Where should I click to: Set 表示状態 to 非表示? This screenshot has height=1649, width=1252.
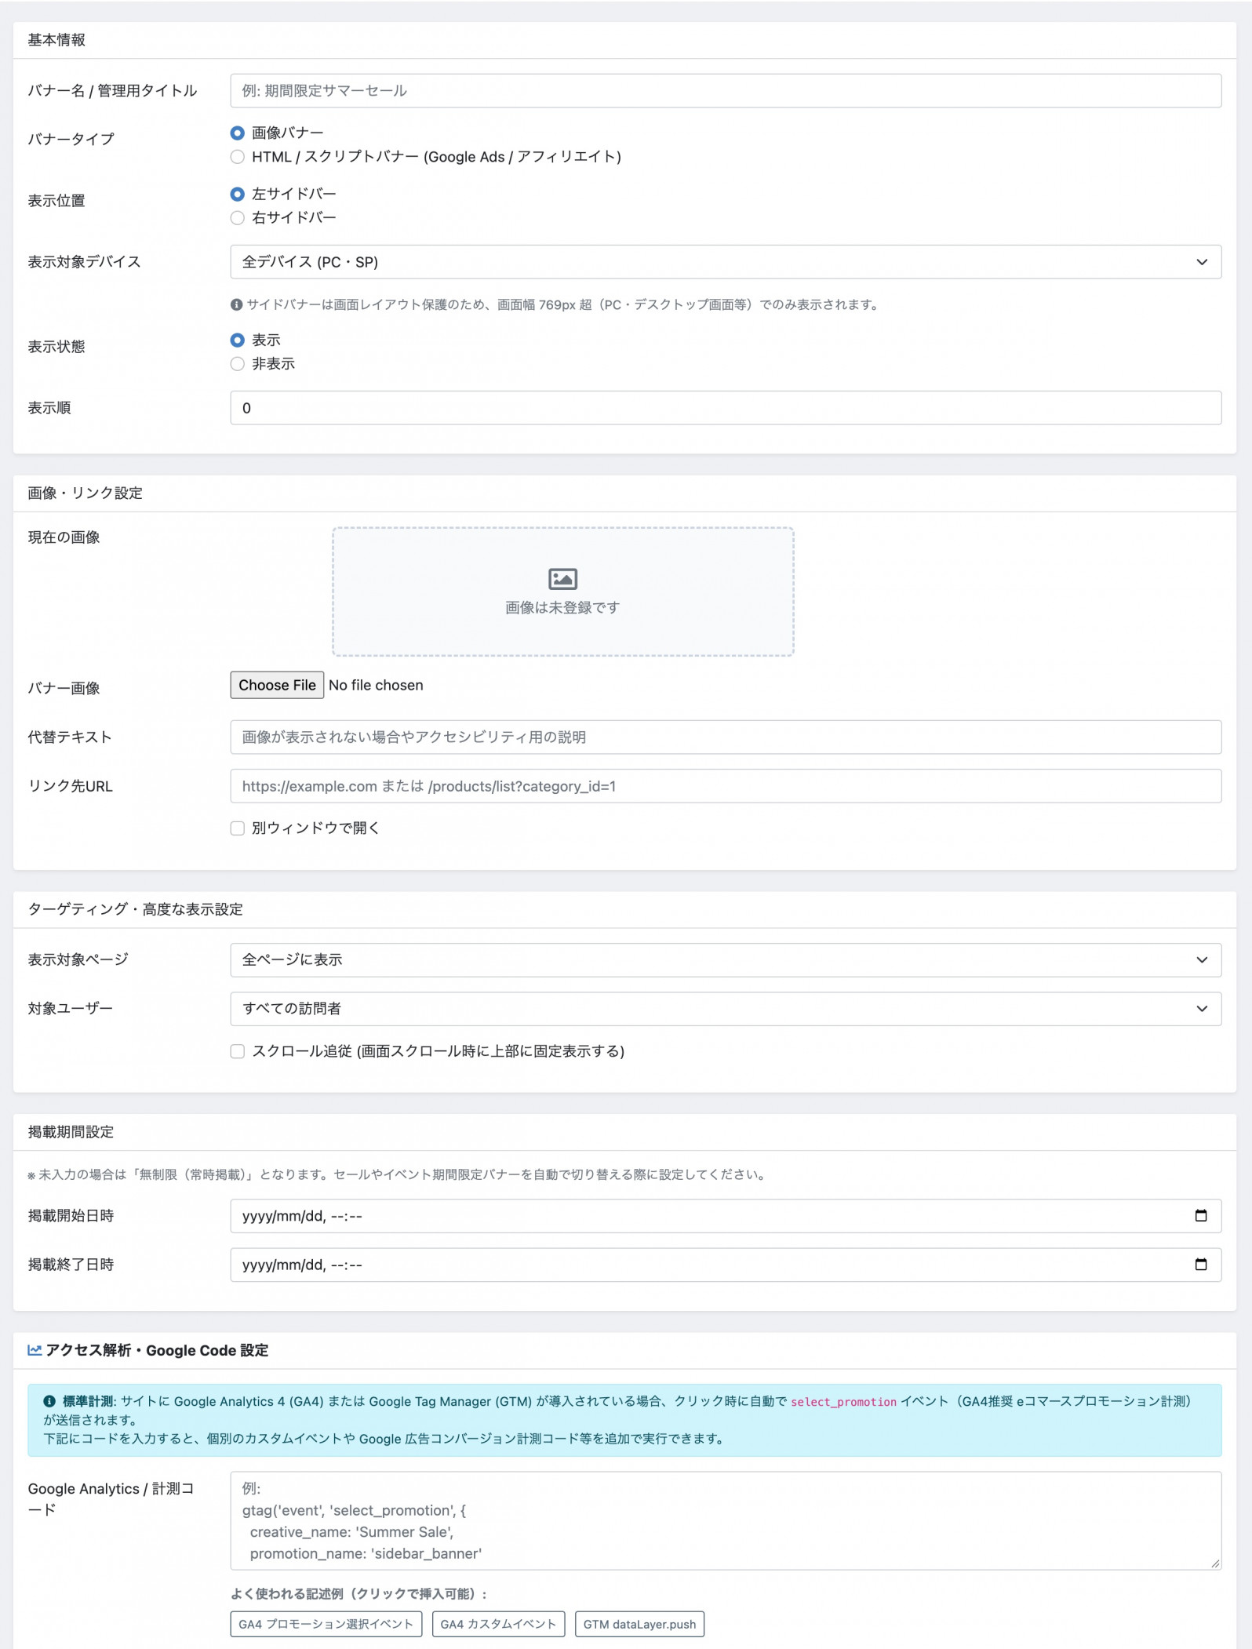[x=237, y=364]
